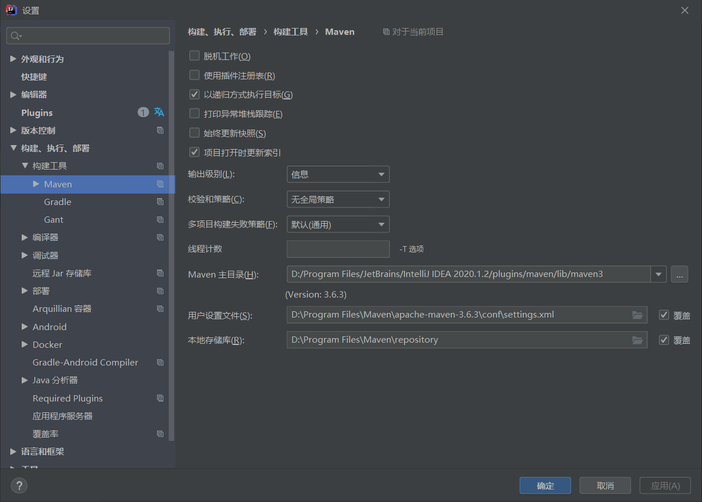702x502 pixels.
Task: Uncheck 以递归方式执行目标 option
Action: tap(194, 94)
